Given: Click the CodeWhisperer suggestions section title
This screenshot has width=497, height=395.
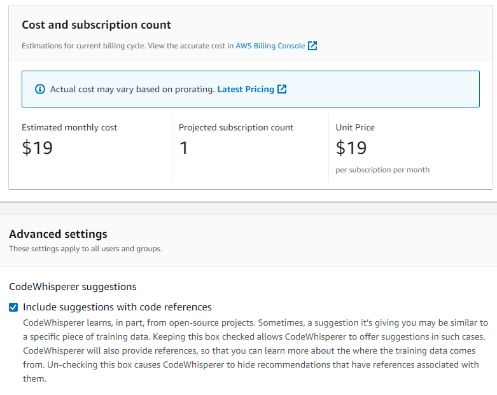Looking at the screenshot, I should coord(73,287).
